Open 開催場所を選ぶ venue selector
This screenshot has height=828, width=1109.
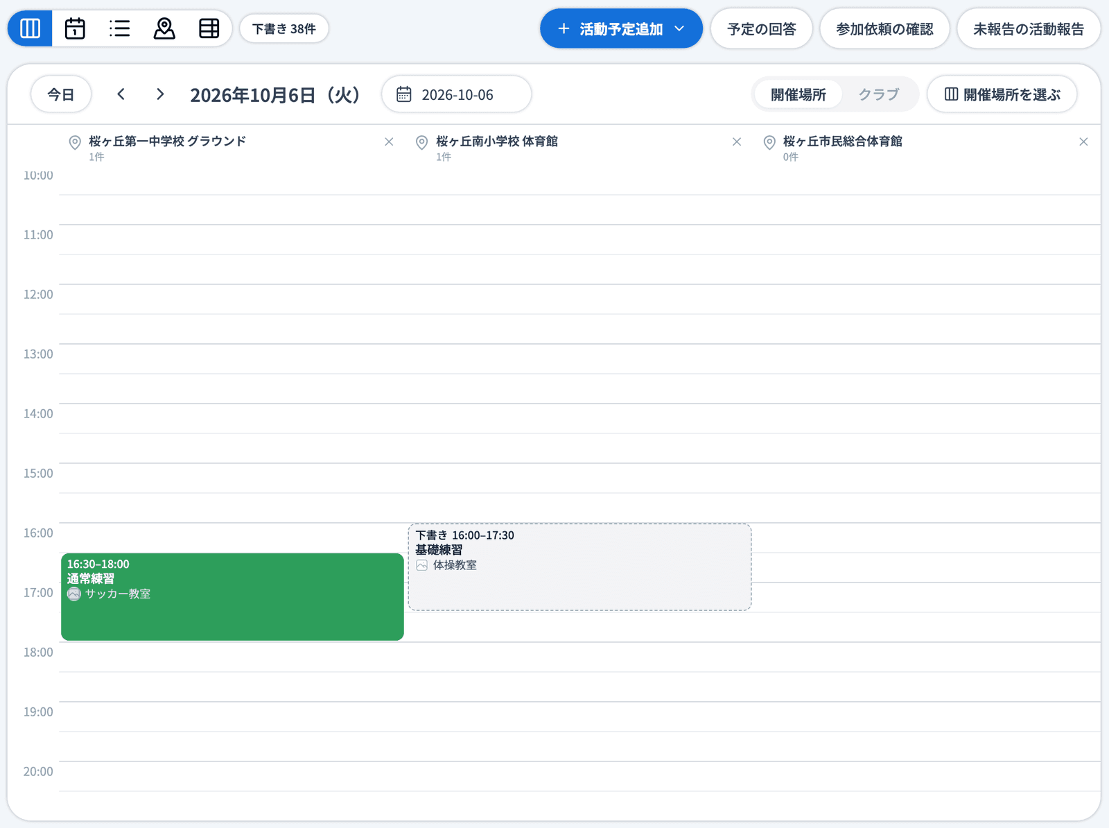[1002, 94]
